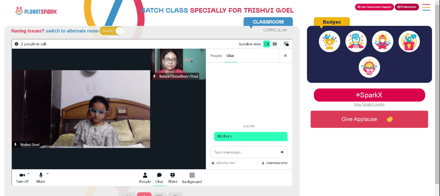Click PS Moments button
The image size is (440, 196).
[x=407, y=7]
